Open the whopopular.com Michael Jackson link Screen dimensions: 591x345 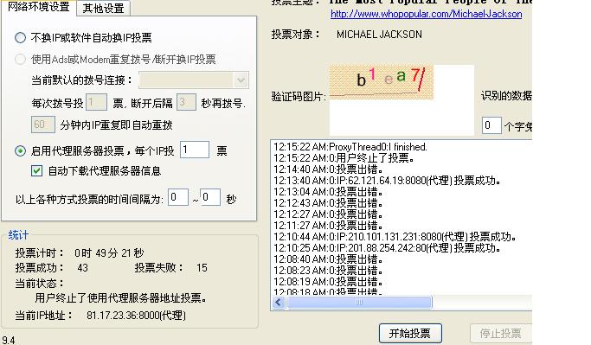click(x=427, y=15)
